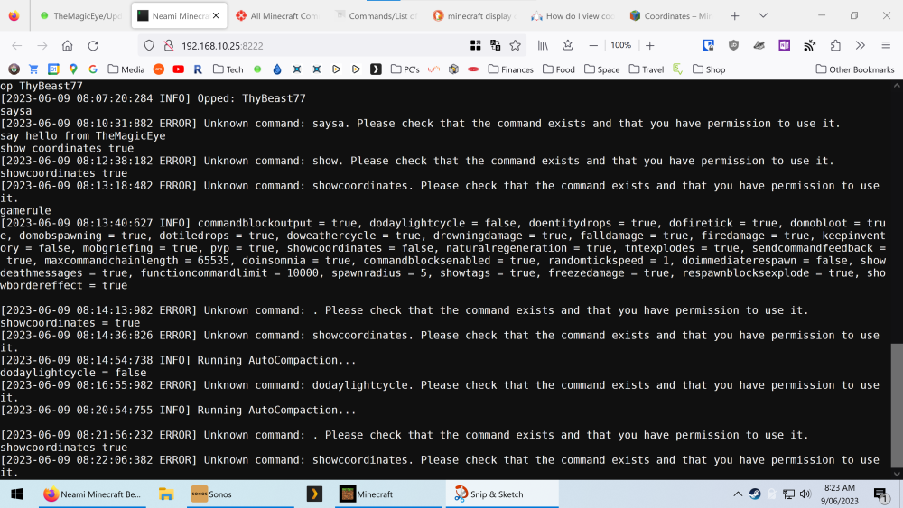Click the 'Opped: ThyBeast77' log line
This screenshot has width=903, height=508.
154,98
